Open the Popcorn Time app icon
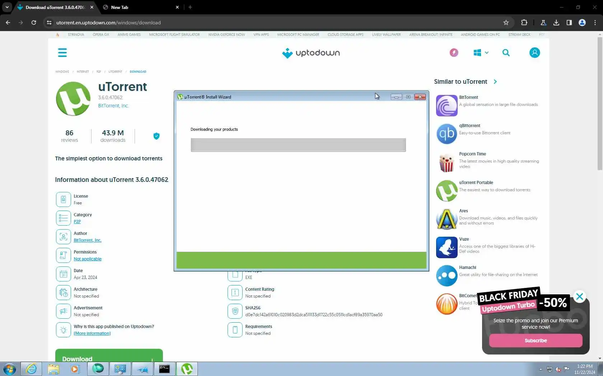The image size is (603, 376). (x=447, y=162)
